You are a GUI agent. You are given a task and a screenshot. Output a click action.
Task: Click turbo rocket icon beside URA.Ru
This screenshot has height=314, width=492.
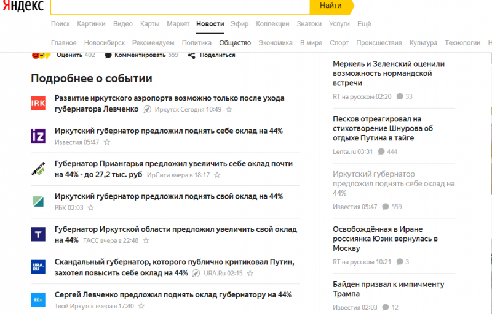click(x=196, y=274)
